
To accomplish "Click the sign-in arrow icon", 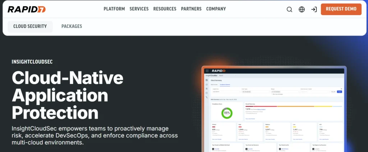I will [x=314, y=9].
